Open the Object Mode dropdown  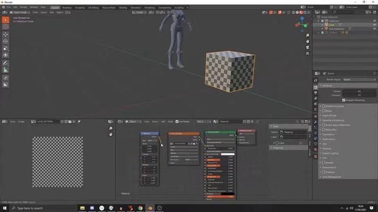tap(19, 12)
